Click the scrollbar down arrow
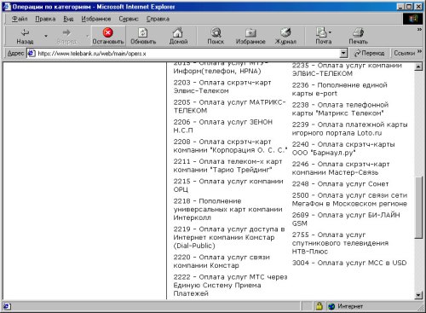The width and height of the screenshot is (426, 313). pos(418,295)
